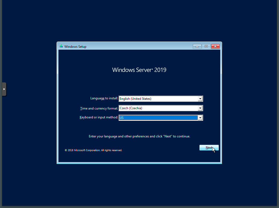
Task: Click the Next button
Action: click(x=209, y=148)
